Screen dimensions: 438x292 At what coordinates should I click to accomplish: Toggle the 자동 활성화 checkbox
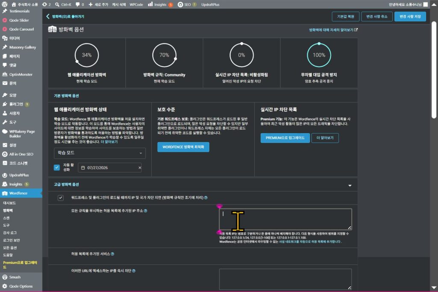57,167
